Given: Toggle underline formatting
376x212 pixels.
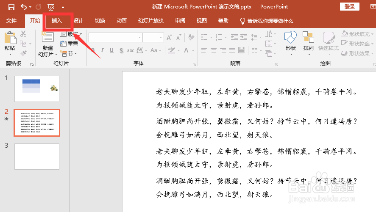Looking at the screenshot, I should 111,50.
